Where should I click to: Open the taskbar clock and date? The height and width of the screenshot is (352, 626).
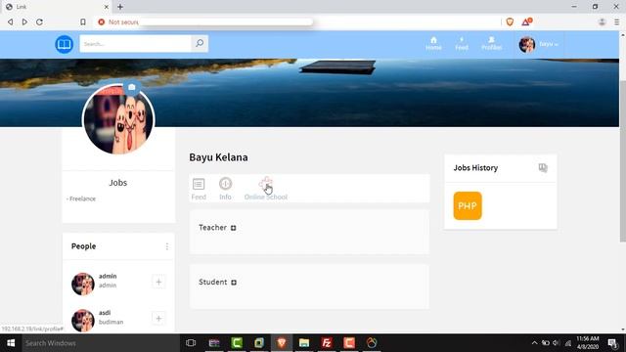pos(588,343)
